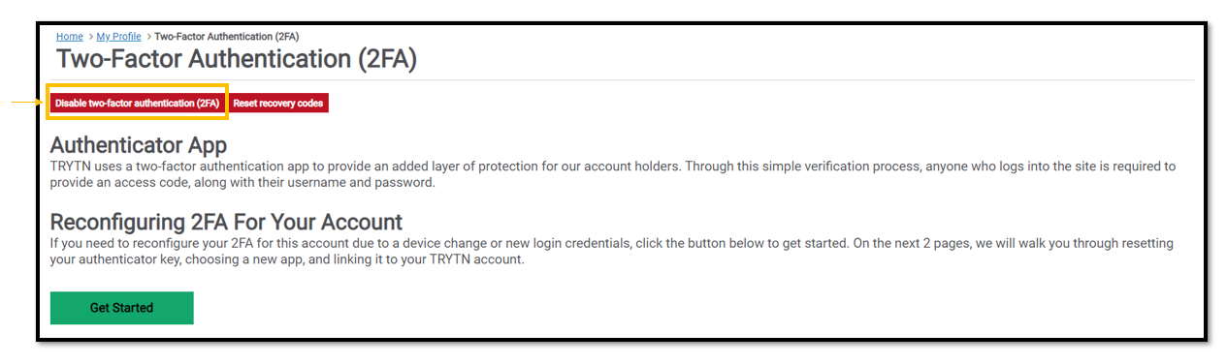
Task: Start reconfiguration with the Get Started button
Action: click(121, 308)
